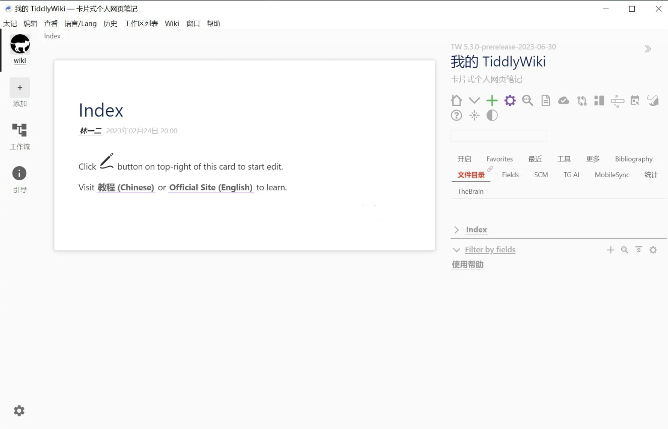Image resolution: width=668 pixels, height=429 pixels.
Task: Open the home tiddler icon
Action: 456,100
